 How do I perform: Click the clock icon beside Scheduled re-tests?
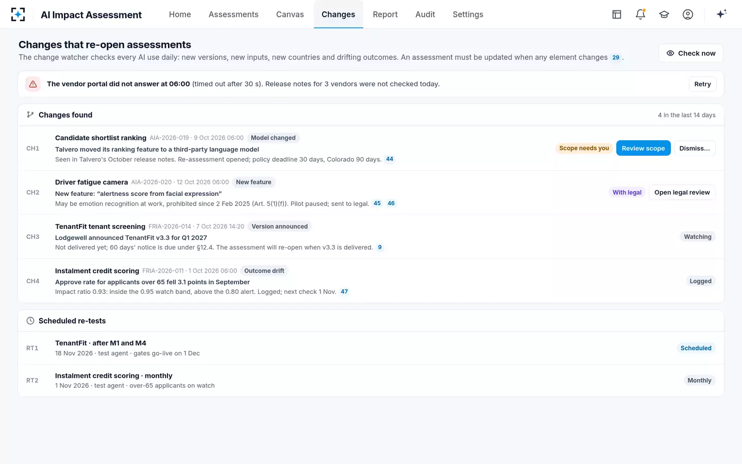point(30,321)
